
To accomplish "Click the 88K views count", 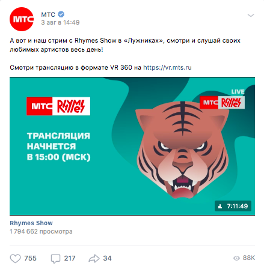I will coord(249,258).
